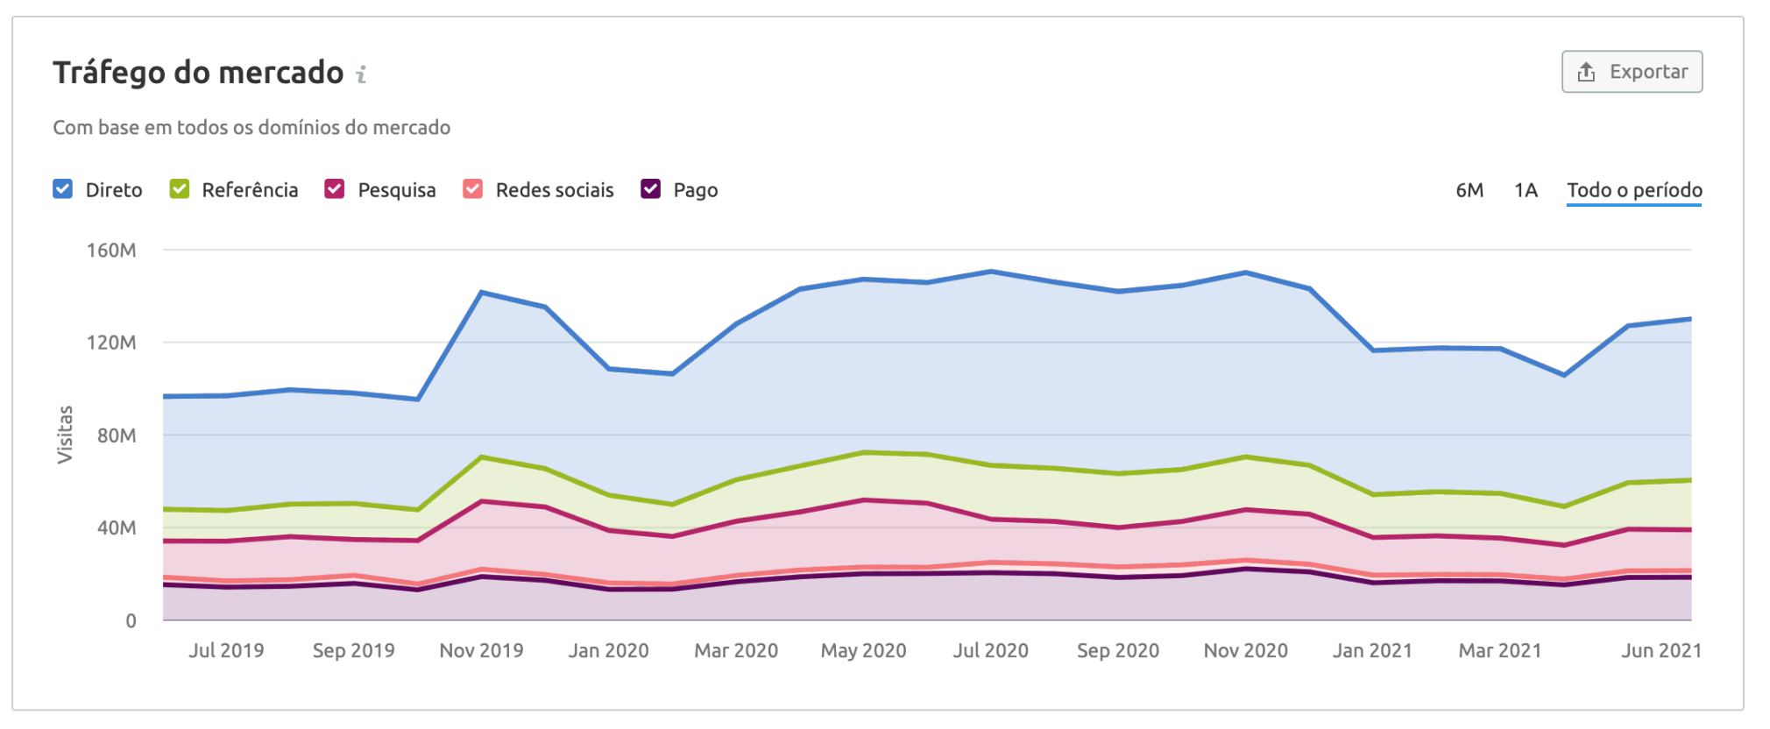
Task: Click the purple Pago line at Nov 2020
Action: click(x=1246, y=569)
